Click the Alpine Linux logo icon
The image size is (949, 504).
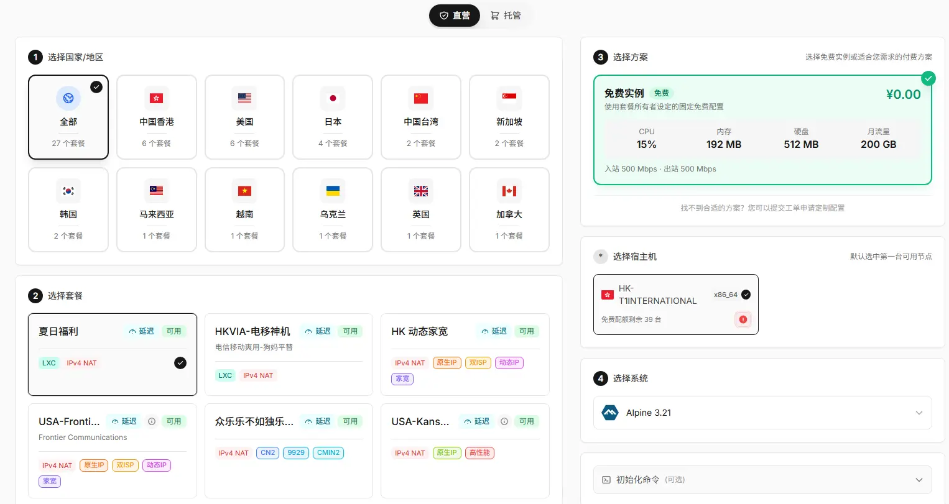610,413
